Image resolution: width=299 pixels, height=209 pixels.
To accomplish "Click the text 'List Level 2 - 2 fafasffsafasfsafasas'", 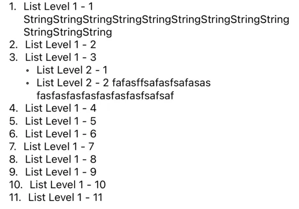I will click(x=123, y=83).
